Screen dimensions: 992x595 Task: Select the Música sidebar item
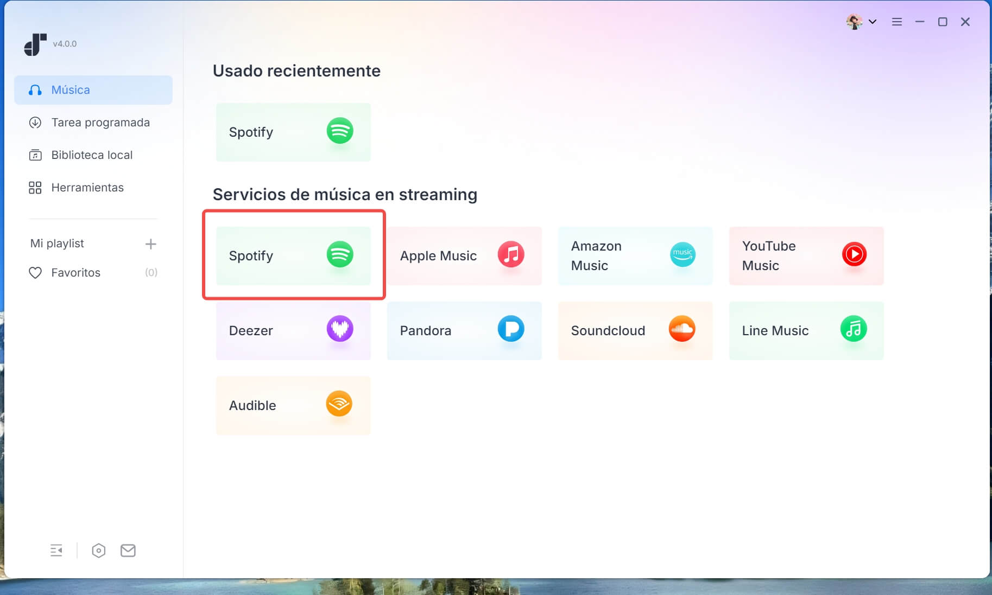93,90
